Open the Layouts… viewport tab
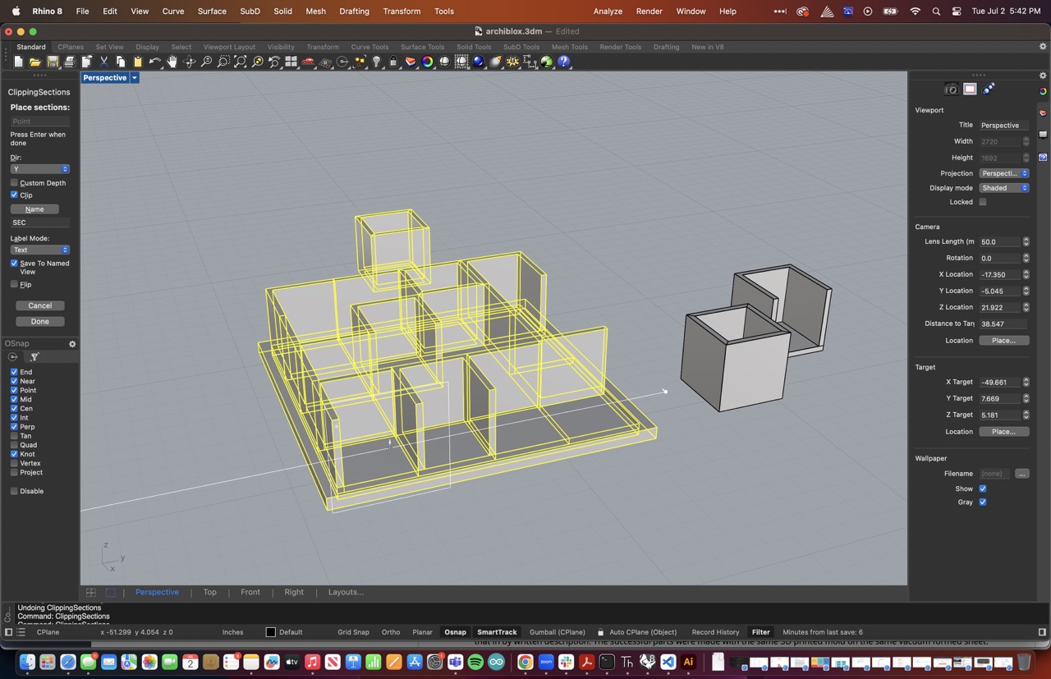1051x679 pixels. click(x=346, y=592)
